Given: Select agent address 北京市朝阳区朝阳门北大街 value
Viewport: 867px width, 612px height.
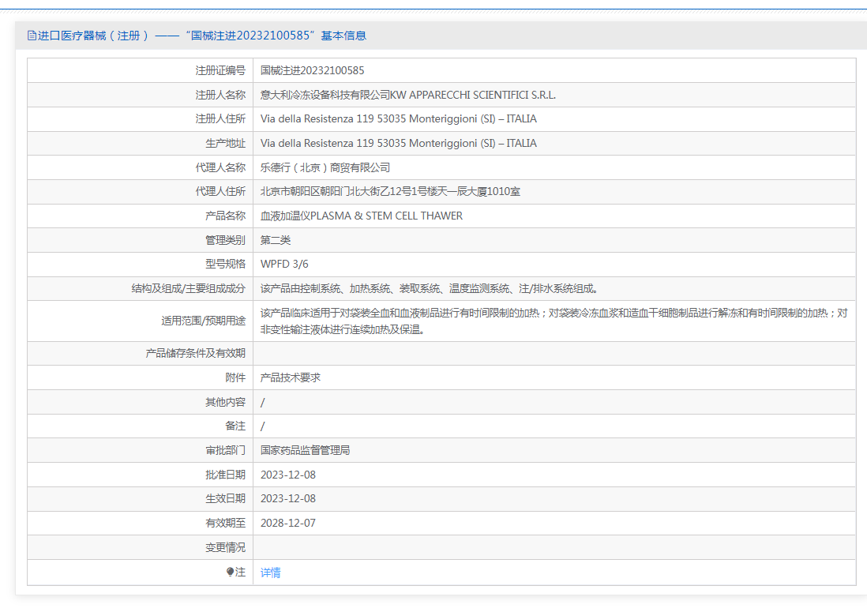Looking at the screenshot, I should tap(390, 192).
